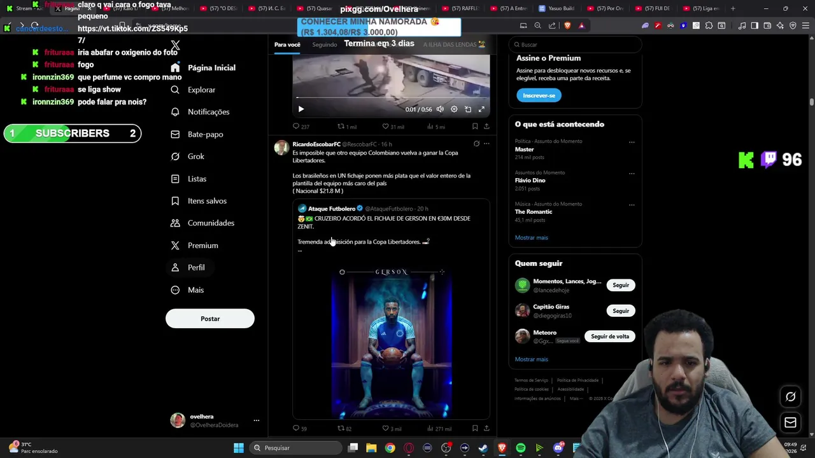The width and height of the screenshot is (815, 458).
Task: Reply to video tweet with 237 comments
Action: click(301, 127)
